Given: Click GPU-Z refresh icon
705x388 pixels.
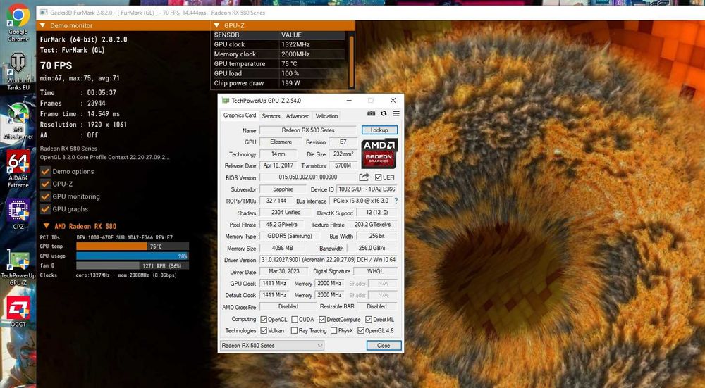Looking at the screenshot, I should 384,113.
